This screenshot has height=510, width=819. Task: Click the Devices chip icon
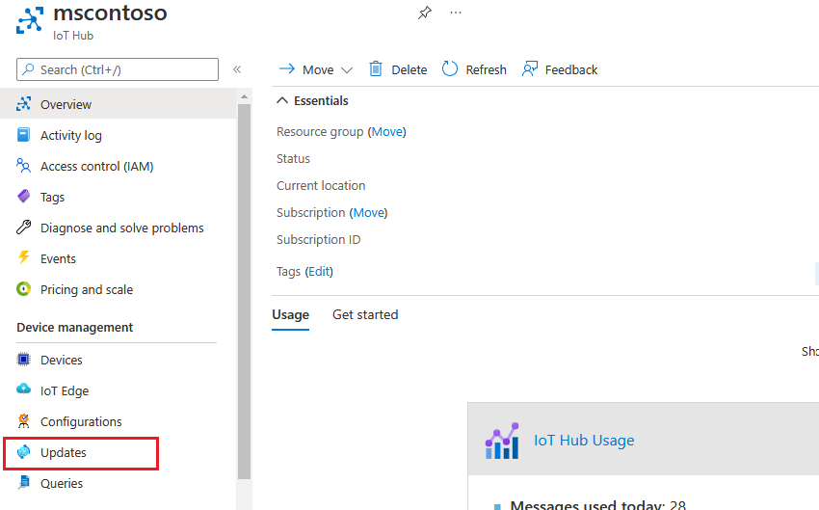23,360
